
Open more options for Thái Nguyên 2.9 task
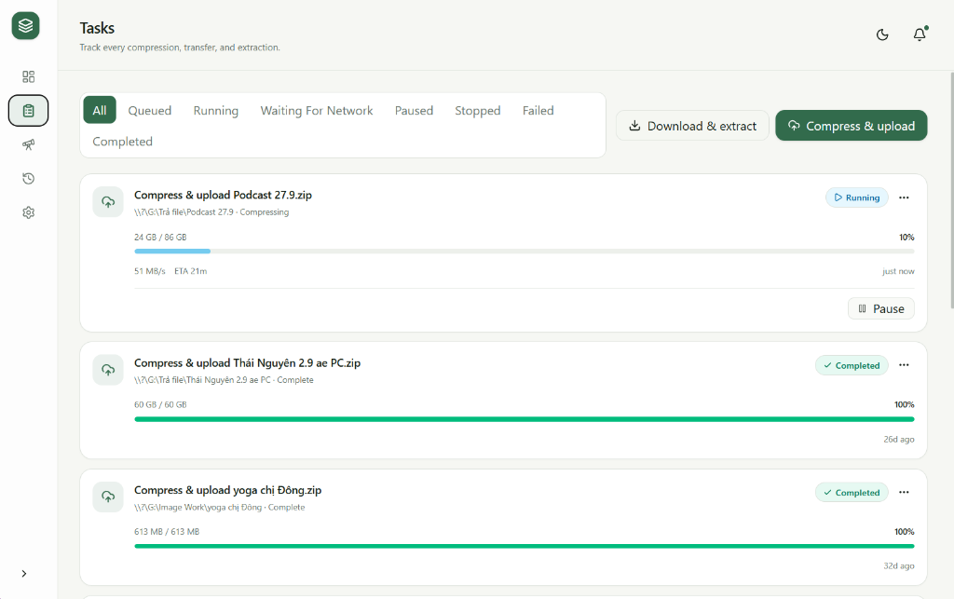904,365
